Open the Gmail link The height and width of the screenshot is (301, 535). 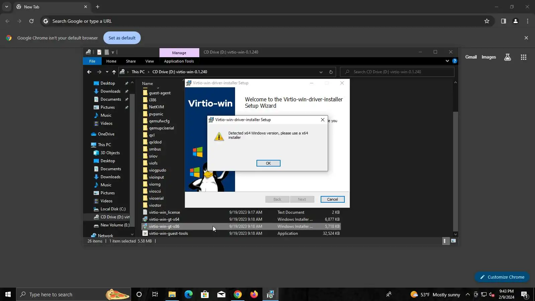click(x=471, y=57)
